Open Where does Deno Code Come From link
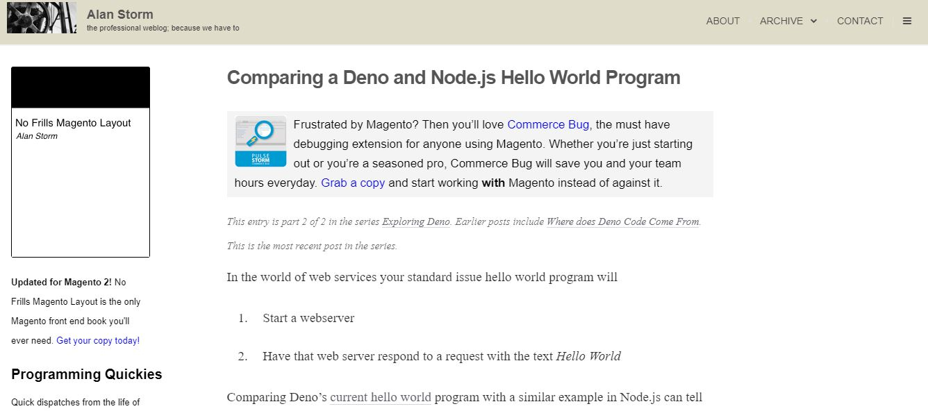 coord(622,221)
